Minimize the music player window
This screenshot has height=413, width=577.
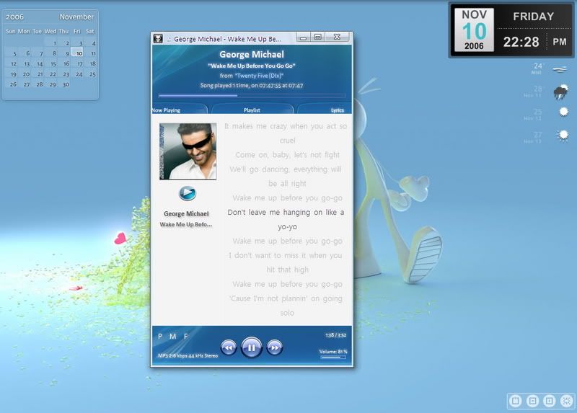pyautogui.click(x=303, y=38)
